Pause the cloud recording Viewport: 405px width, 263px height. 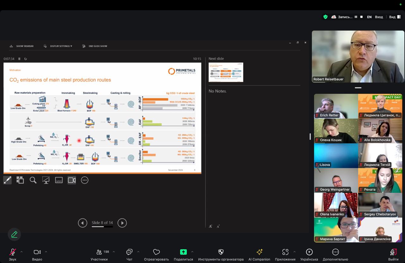coord(356,17)
